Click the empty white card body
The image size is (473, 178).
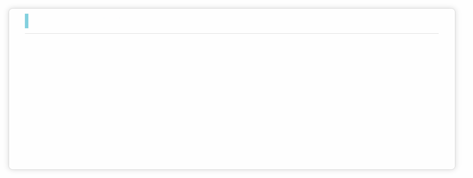click(232, 101)
